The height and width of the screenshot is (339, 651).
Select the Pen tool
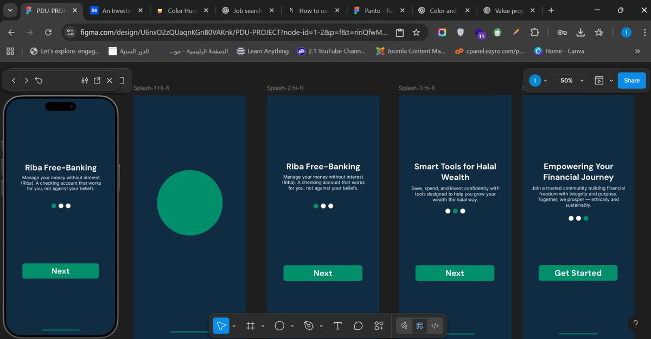pos(309,325)
